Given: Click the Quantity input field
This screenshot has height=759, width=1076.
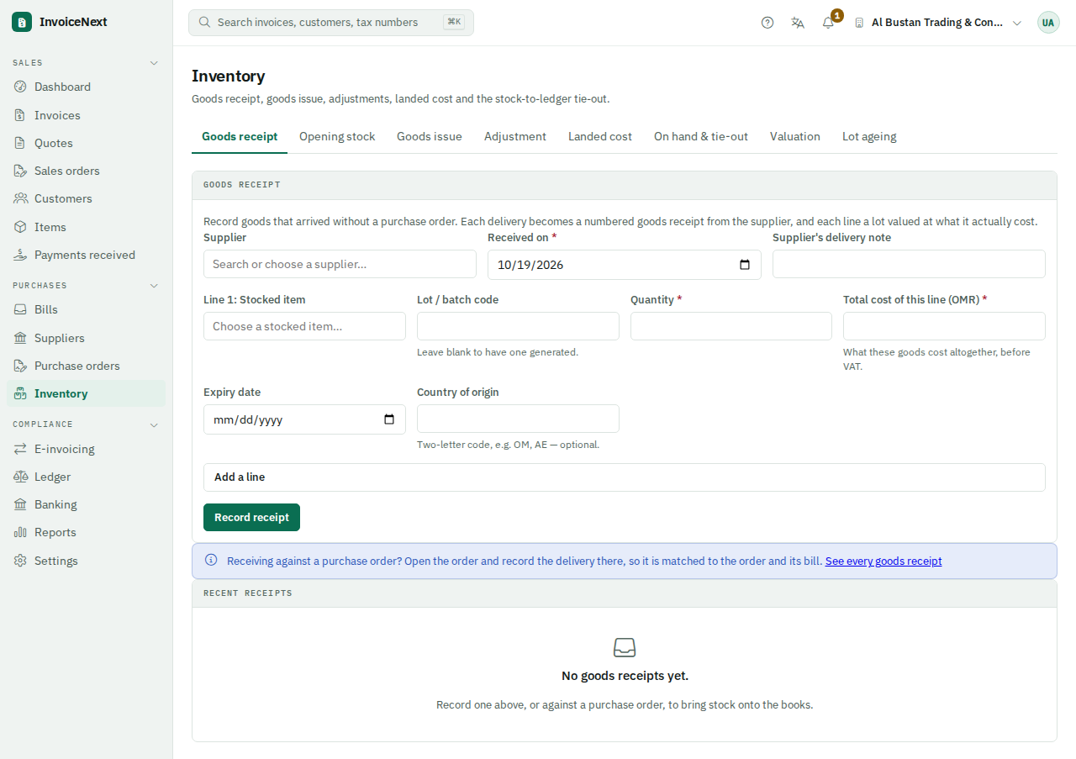Looking at the screenshot, I should 731,326.
